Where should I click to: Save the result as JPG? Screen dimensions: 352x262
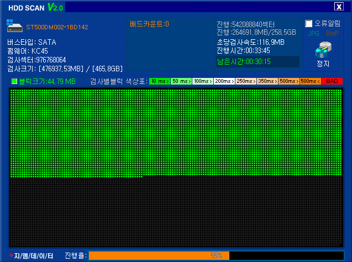pos(314,34)
